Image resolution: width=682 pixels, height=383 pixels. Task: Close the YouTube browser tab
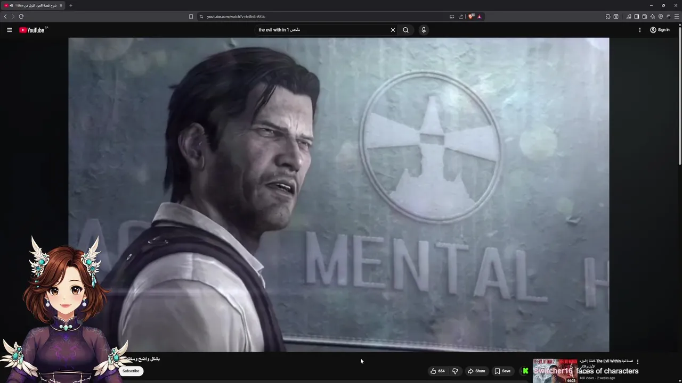tap(61, 5)
